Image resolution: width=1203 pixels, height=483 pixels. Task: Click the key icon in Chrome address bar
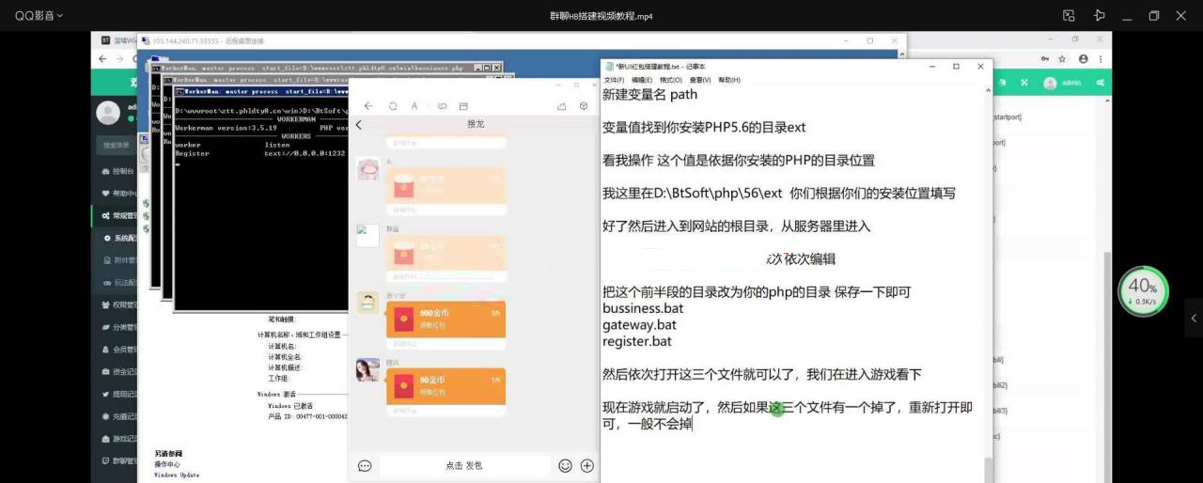point(1045,58)
